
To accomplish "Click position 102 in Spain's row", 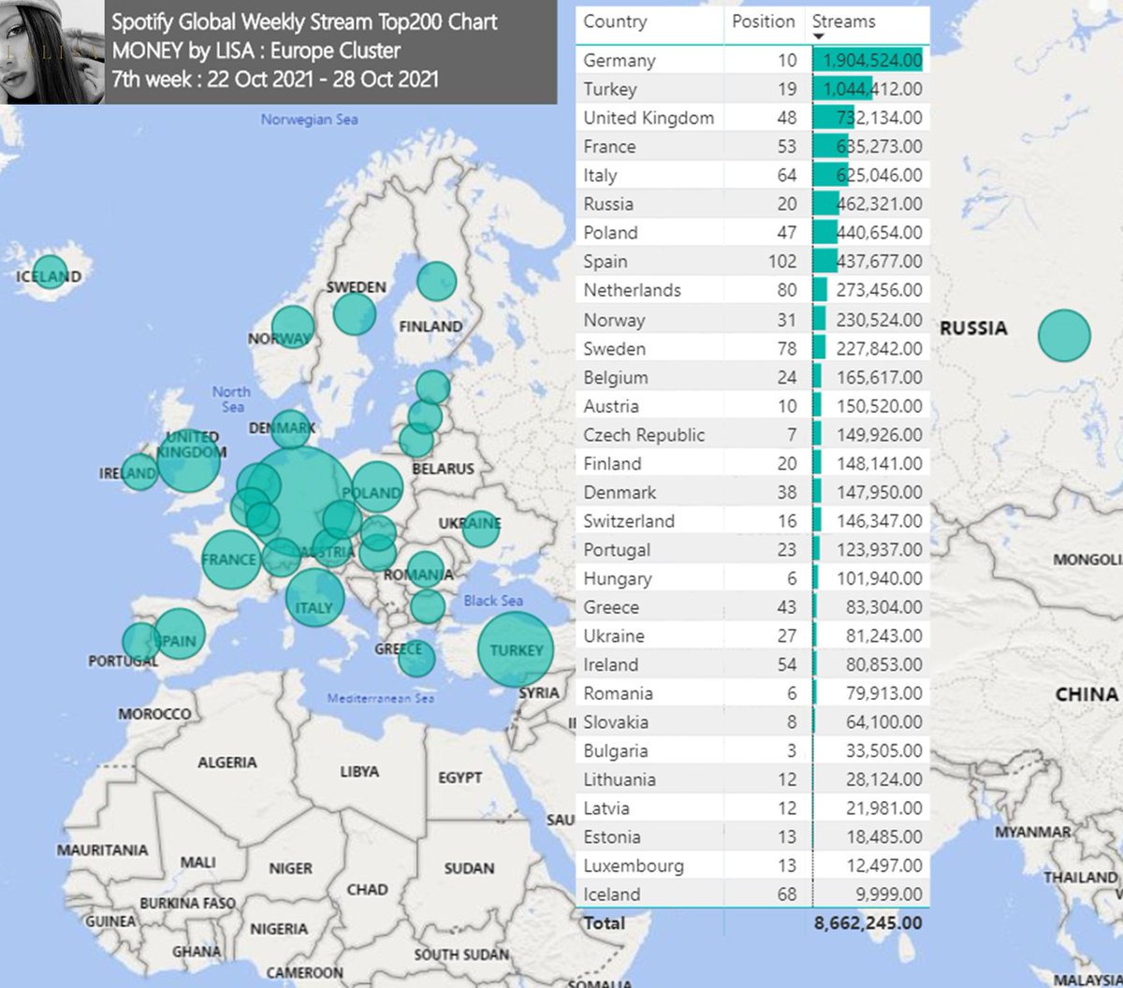I will pyautogui.click(x=782, y=262).
